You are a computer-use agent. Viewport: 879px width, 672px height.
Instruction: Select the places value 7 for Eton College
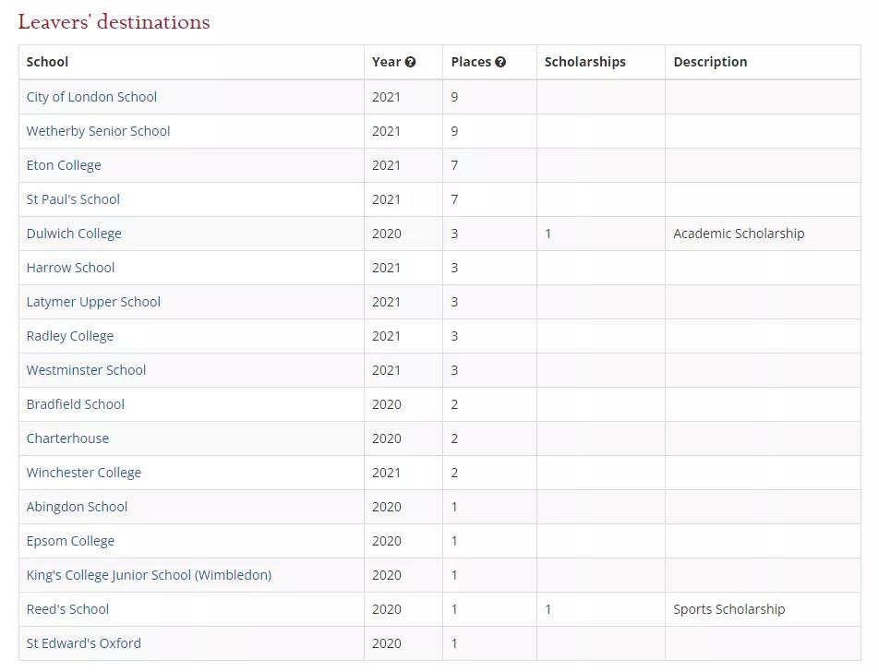(x=454, y=165)
